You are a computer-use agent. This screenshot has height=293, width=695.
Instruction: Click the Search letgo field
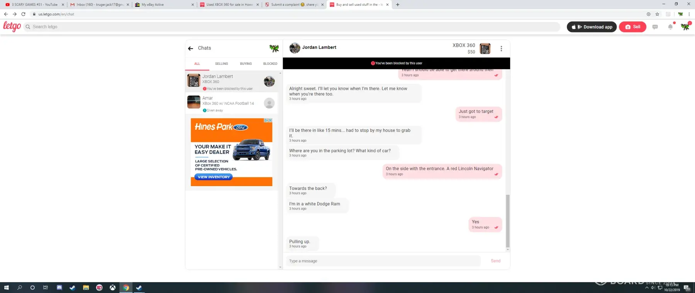(292, 27)
